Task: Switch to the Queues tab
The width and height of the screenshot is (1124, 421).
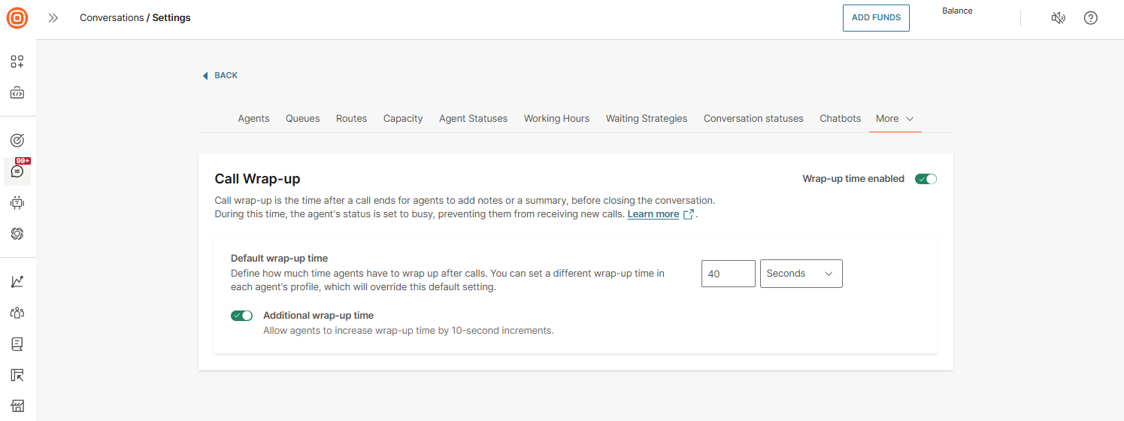Action: pos(303,119)
